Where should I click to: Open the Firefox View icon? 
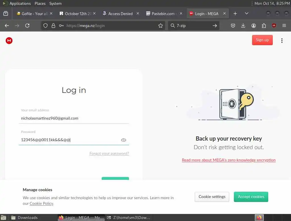(x=6, y=14)
